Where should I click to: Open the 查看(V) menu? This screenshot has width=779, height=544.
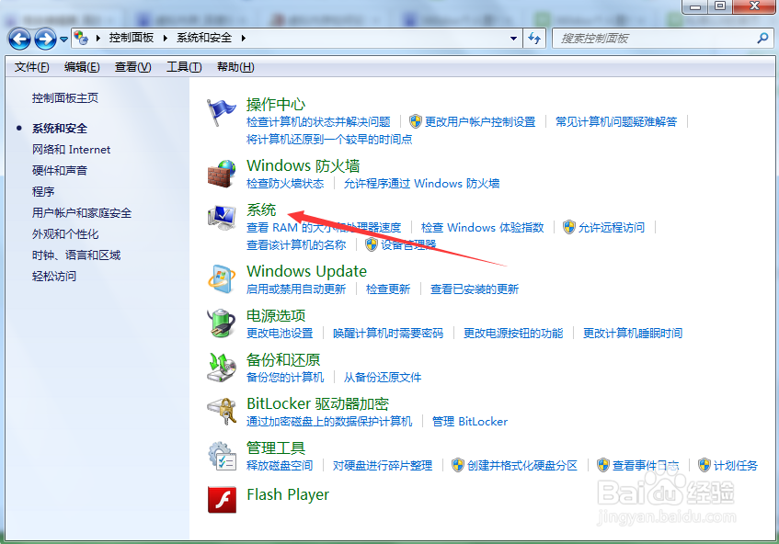click(132, 67)
